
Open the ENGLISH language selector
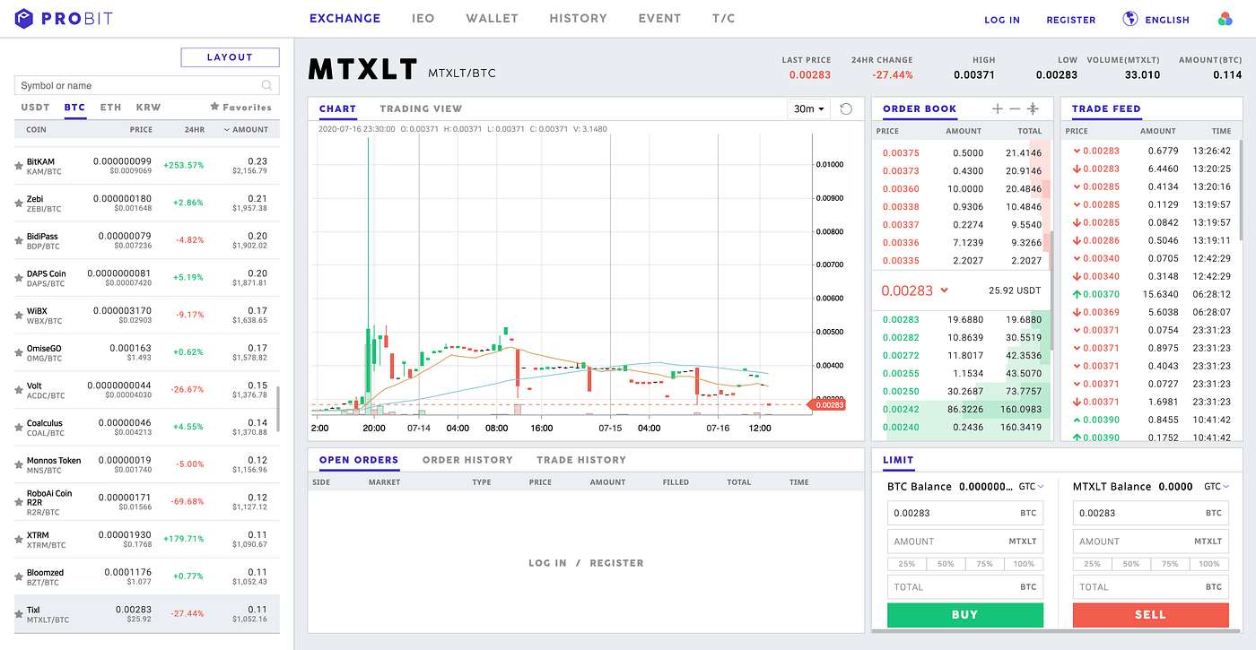pos(1167,20)
